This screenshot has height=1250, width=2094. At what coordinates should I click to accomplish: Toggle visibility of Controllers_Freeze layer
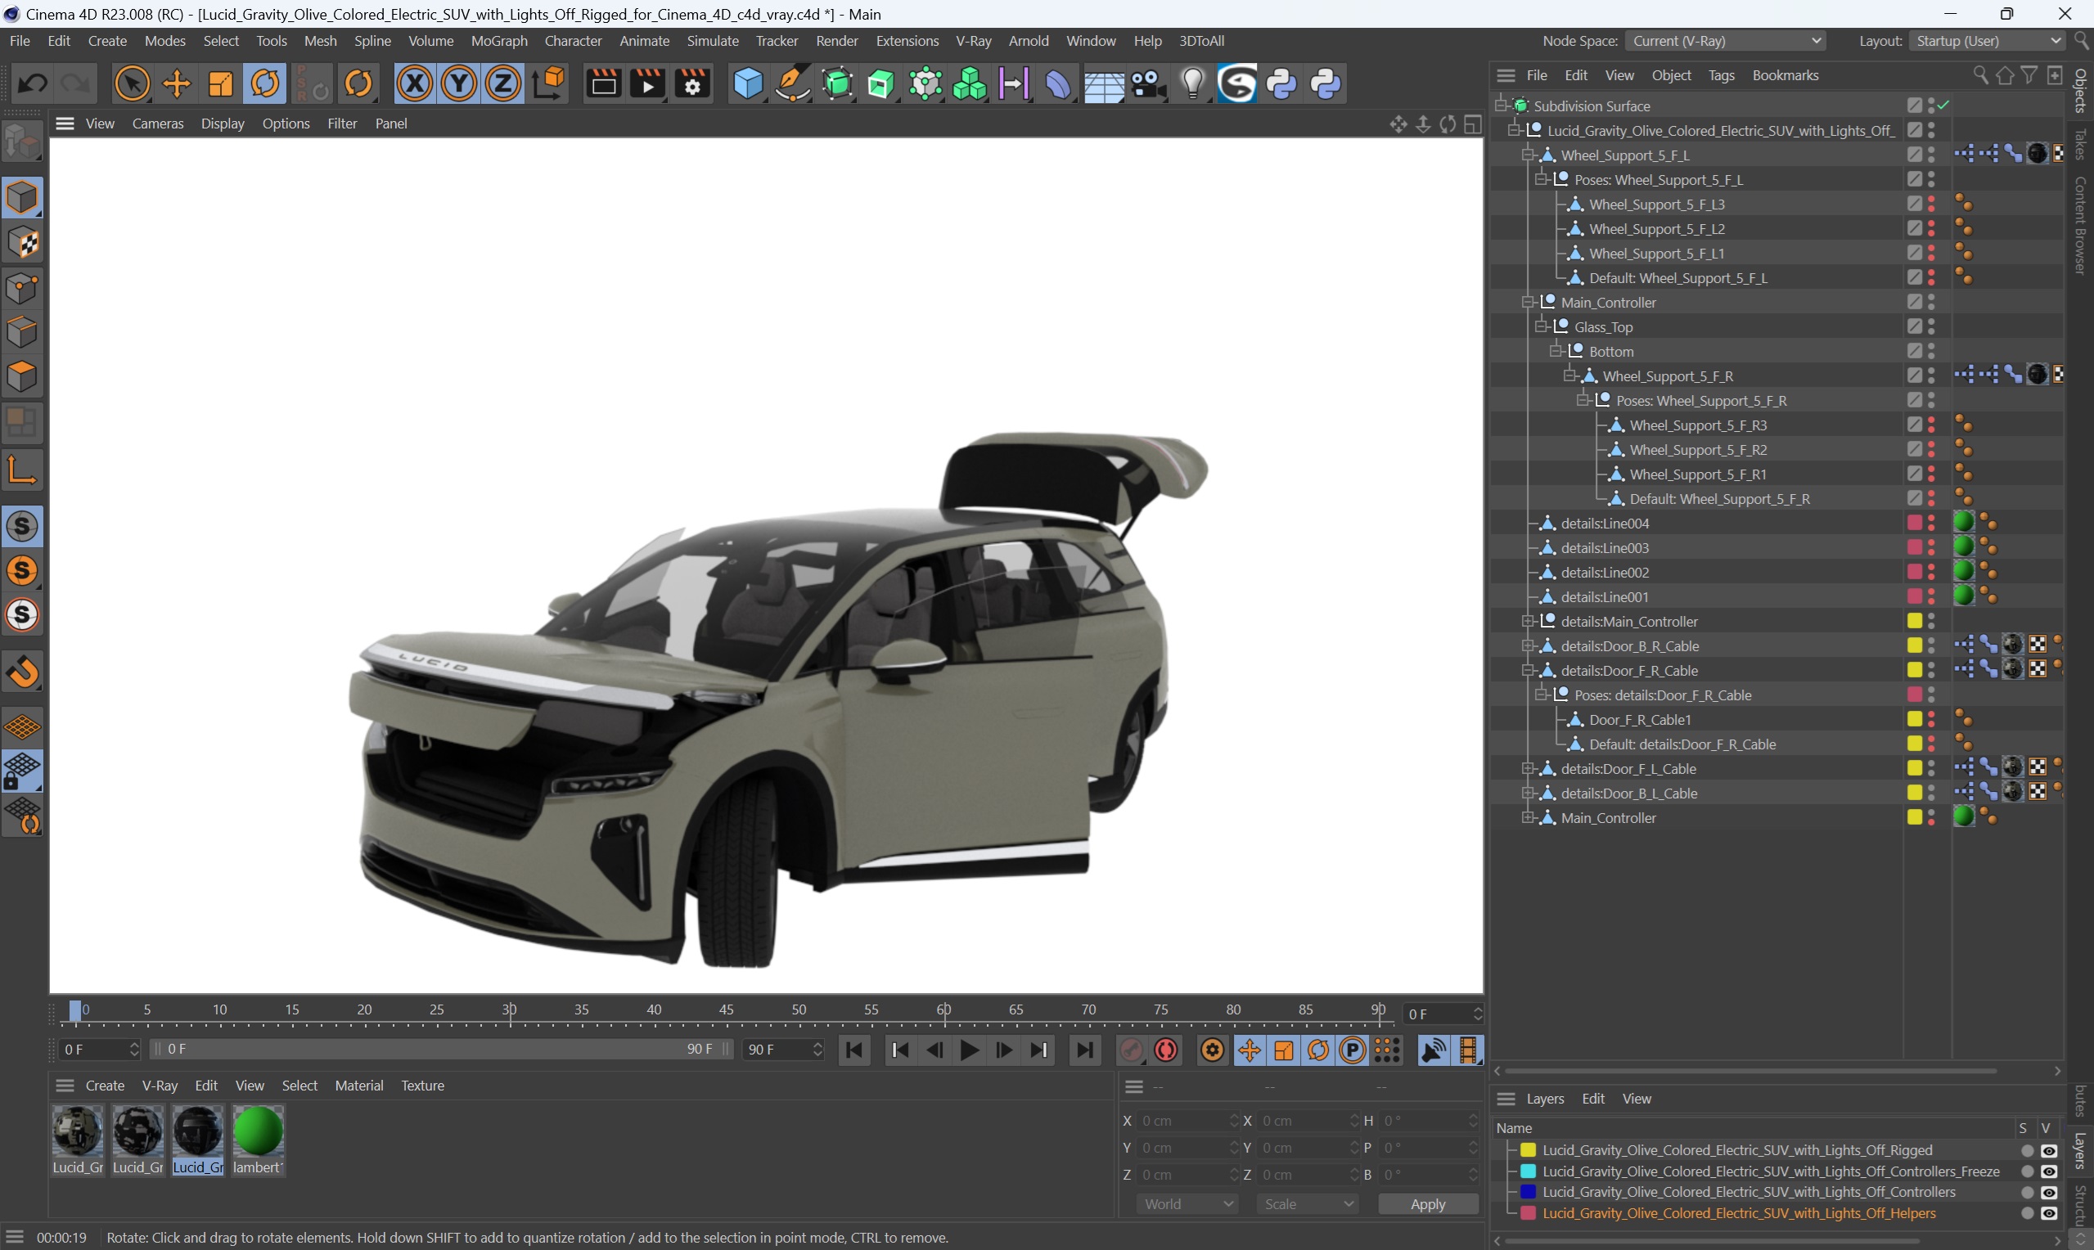2048,1171
